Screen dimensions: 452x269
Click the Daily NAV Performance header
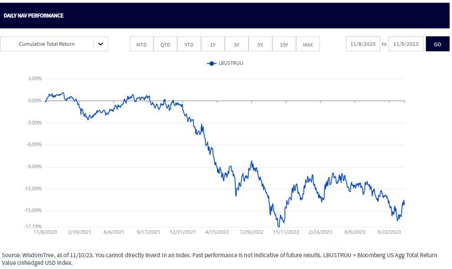pyautogui.click(x=34, y=15)
